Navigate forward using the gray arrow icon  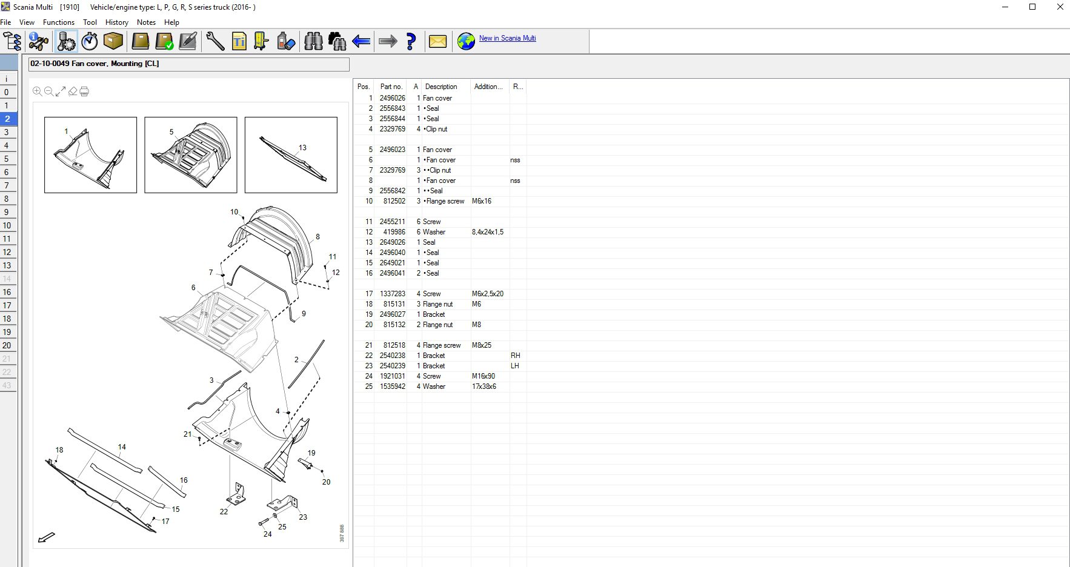coord(387,41)
